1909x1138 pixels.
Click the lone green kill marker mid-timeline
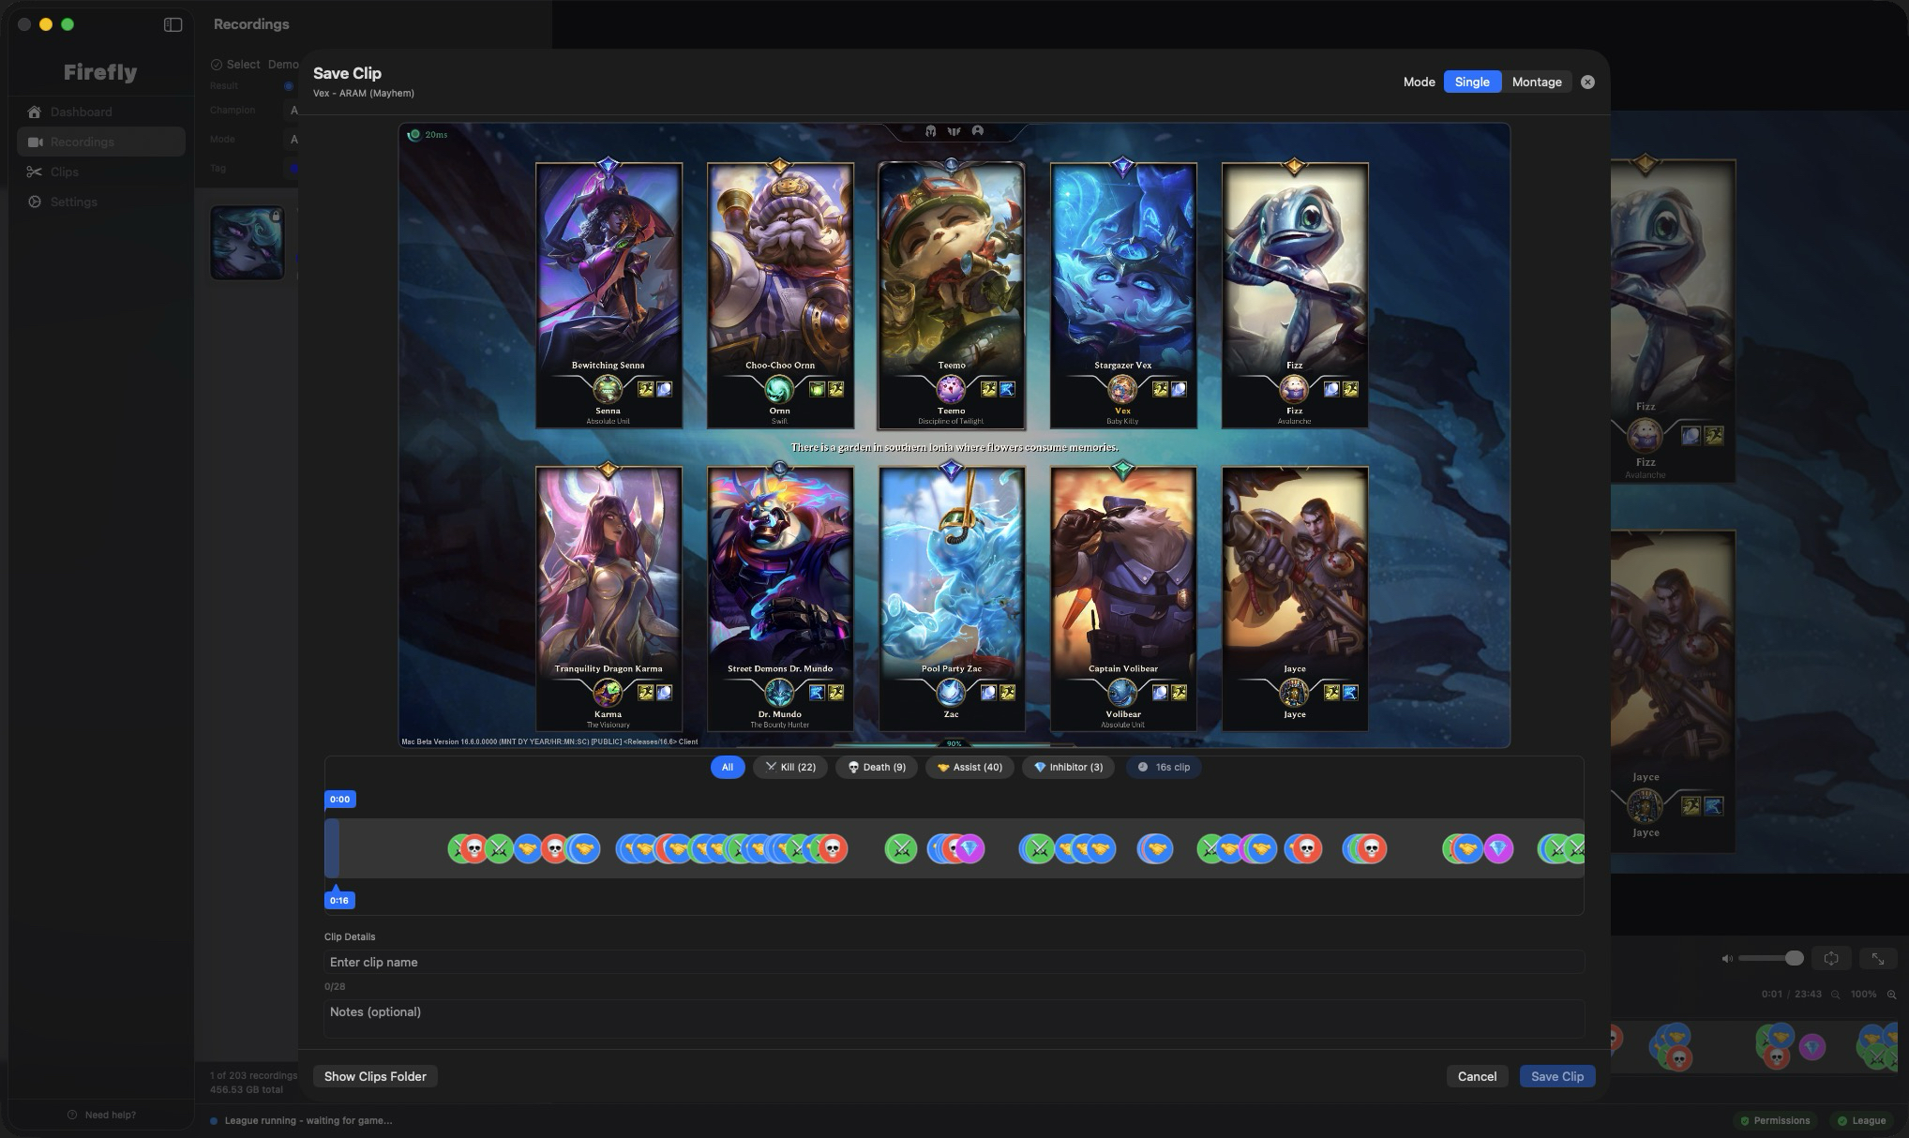pyautogui.click(x=901, y=848)
